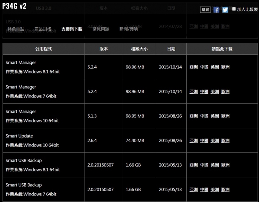Download Smart USB Backup Windows 7 from 美洲
The image size is (259, 202).
coord(214,189)
